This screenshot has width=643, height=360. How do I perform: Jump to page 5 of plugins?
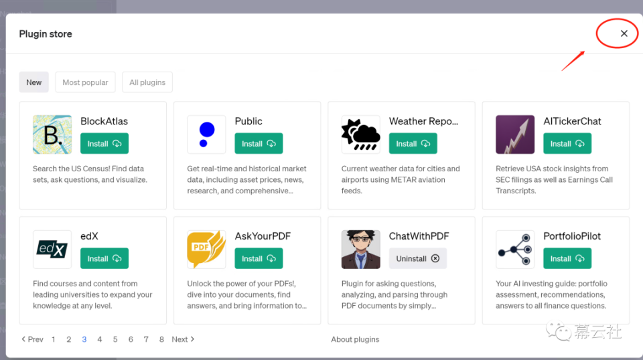(115, 339)
